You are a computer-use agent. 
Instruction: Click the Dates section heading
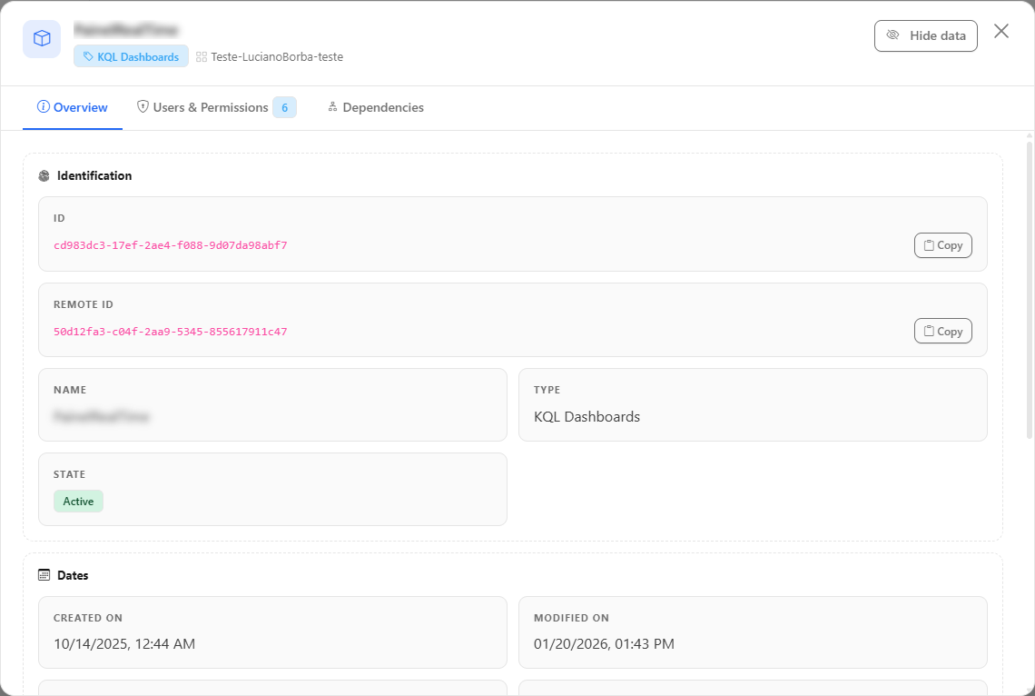(x=73, y=575)
